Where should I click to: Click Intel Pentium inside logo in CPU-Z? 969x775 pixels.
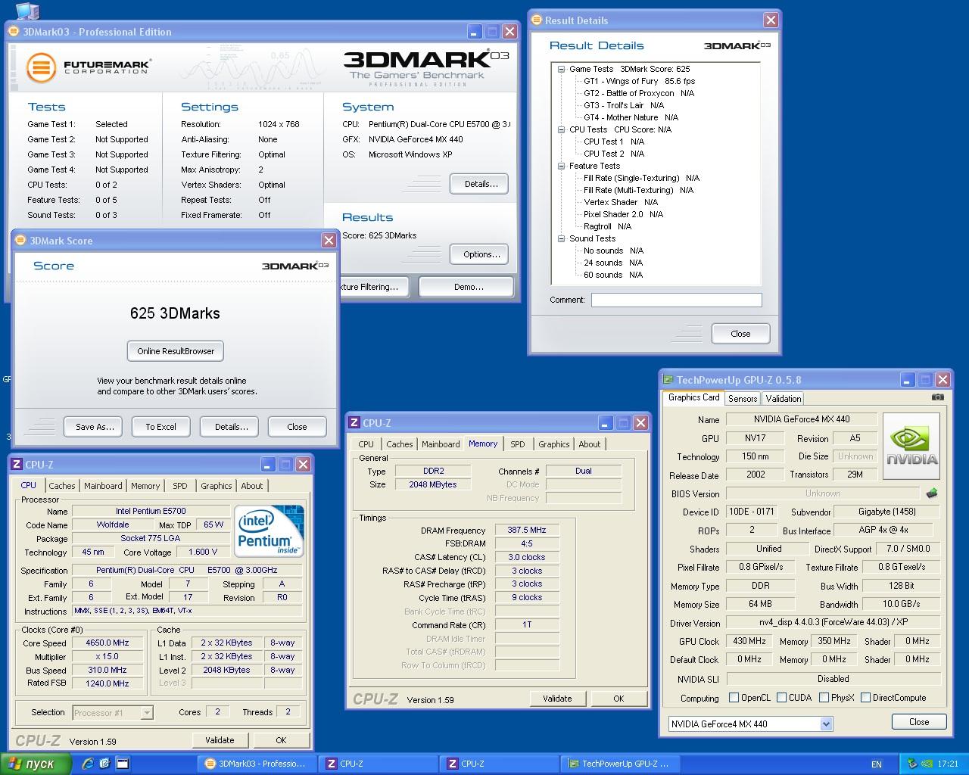point(270,530)
